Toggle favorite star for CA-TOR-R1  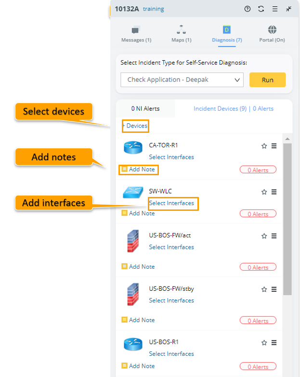coord(264,146)
